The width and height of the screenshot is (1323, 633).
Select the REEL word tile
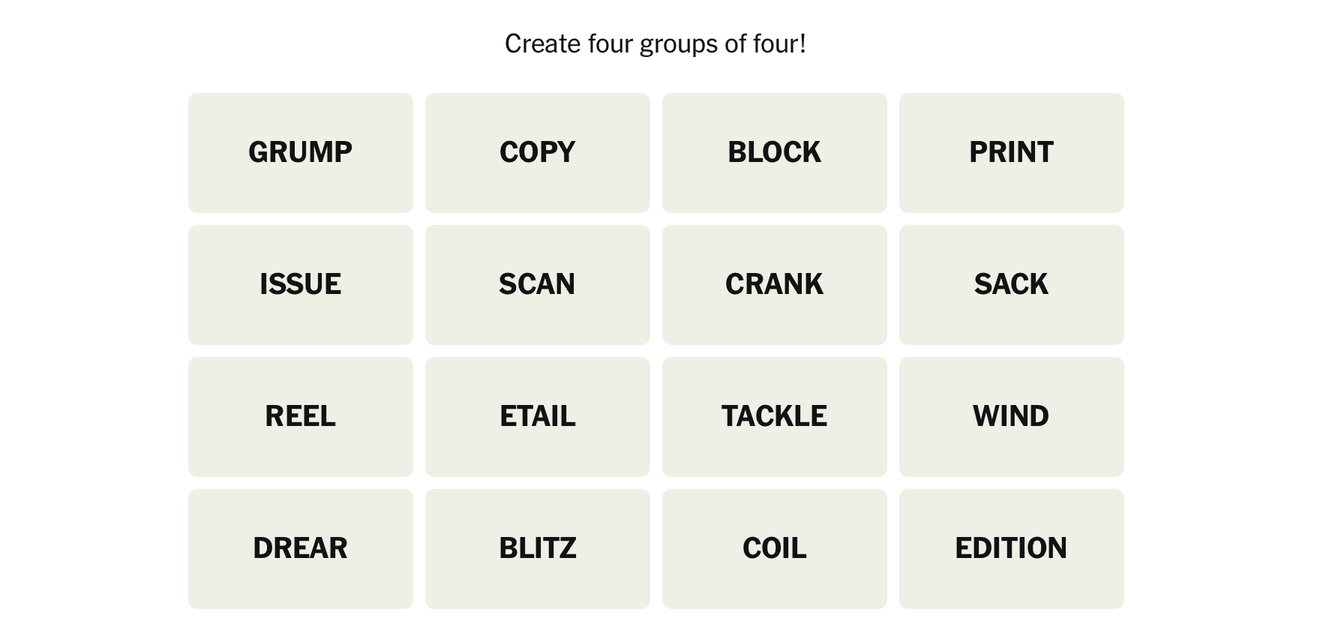[x=300, y=417]
